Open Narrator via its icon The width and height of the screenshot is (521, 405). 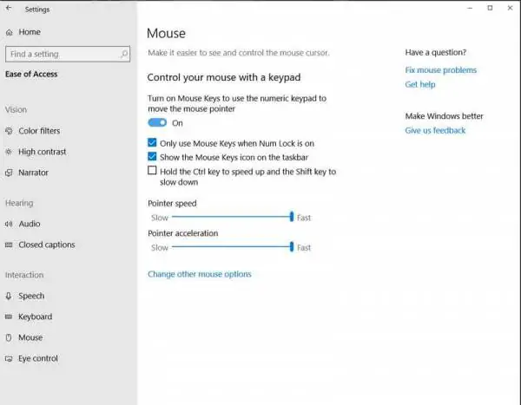tap(9, 173)
